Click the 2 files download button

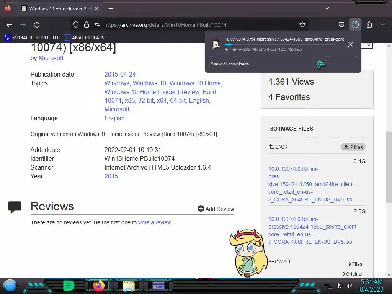(x=353, y=147)
